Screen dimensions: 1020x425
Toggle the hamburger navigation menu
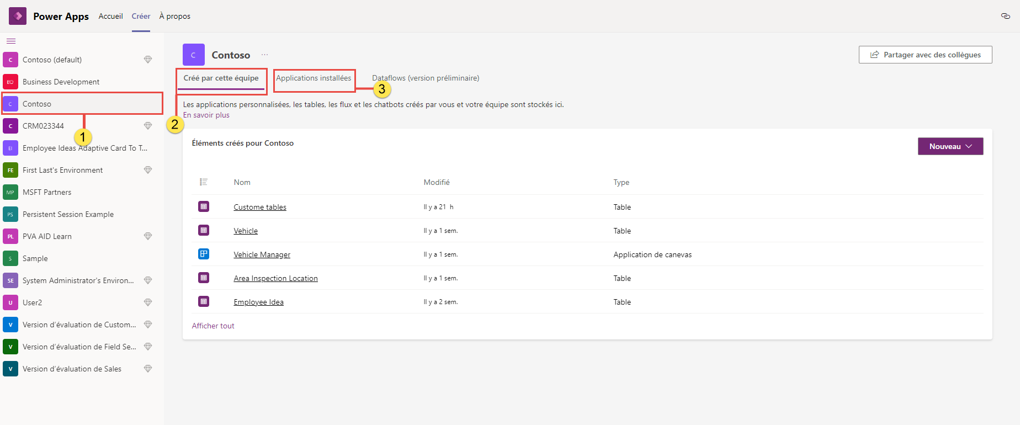tap(11, 41)
